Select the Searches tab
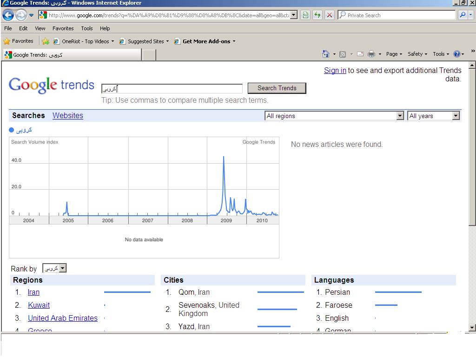The image size is (476, 357). point(28,116)
